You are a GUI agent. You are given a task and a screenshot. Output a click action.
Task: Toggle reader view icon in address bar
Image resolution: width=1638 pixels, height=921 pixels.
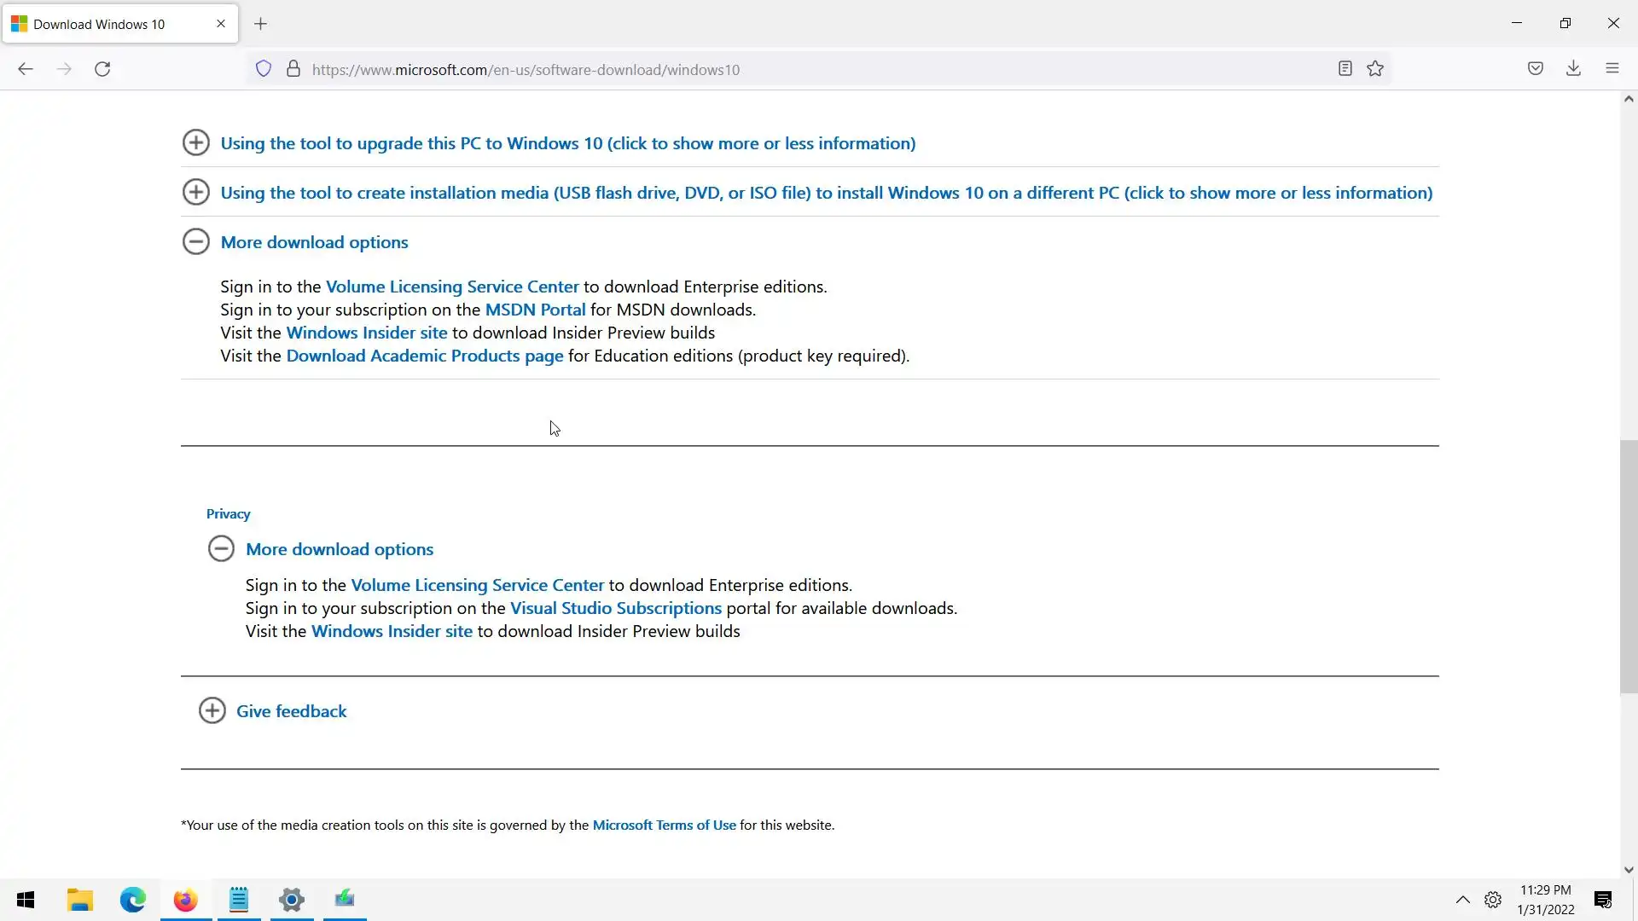(1345, 69)
